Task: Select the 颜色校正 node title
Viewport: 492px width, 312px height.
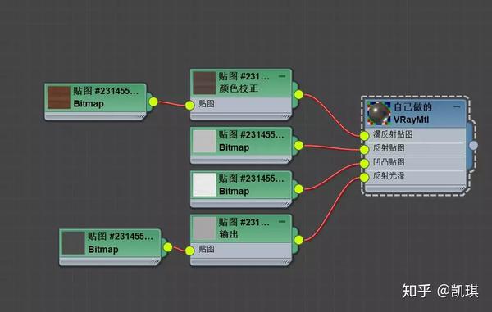Action: click(x=239, y=88)
